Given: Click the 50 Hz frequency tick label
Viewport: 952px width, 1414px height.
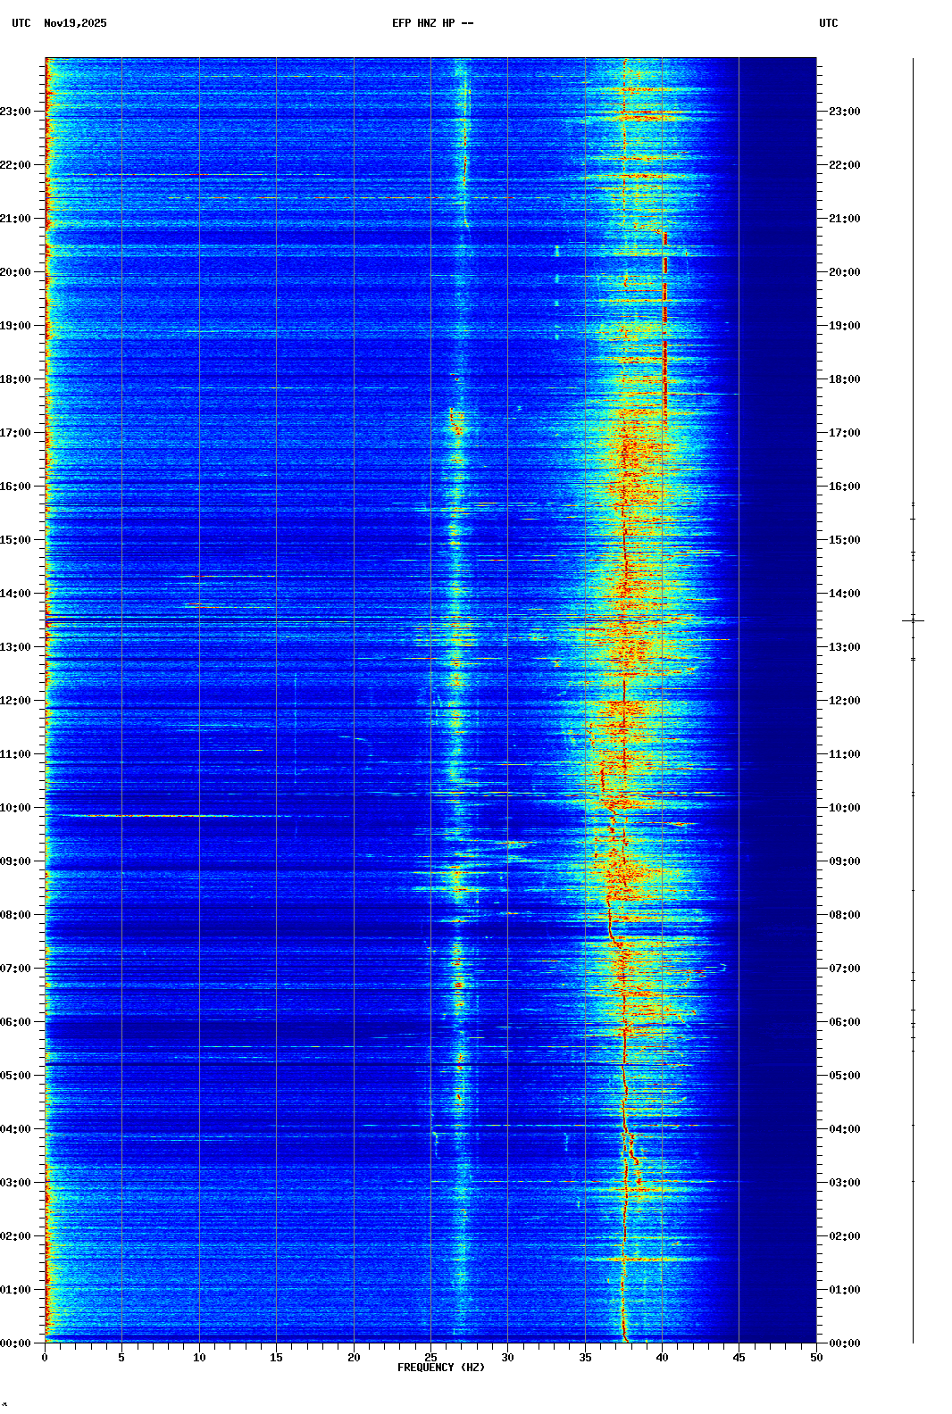Looking at the screenshot, I should pos(816,1358).
